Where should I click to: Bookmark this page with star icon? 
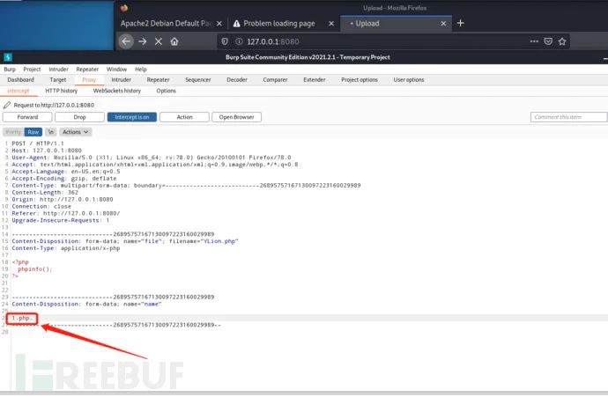click(x=562, y=41)
